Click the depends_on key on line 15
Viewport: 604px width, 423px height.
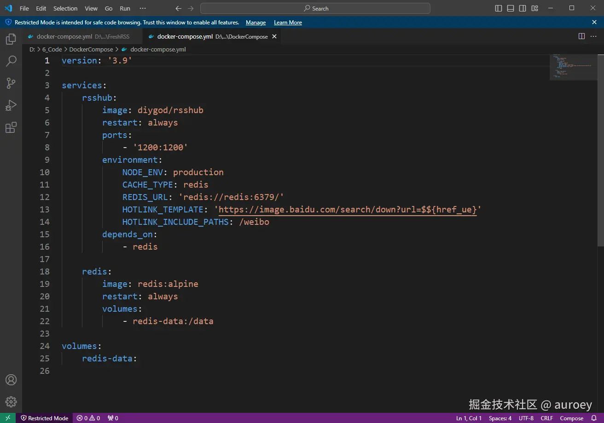tap(128, 234)
